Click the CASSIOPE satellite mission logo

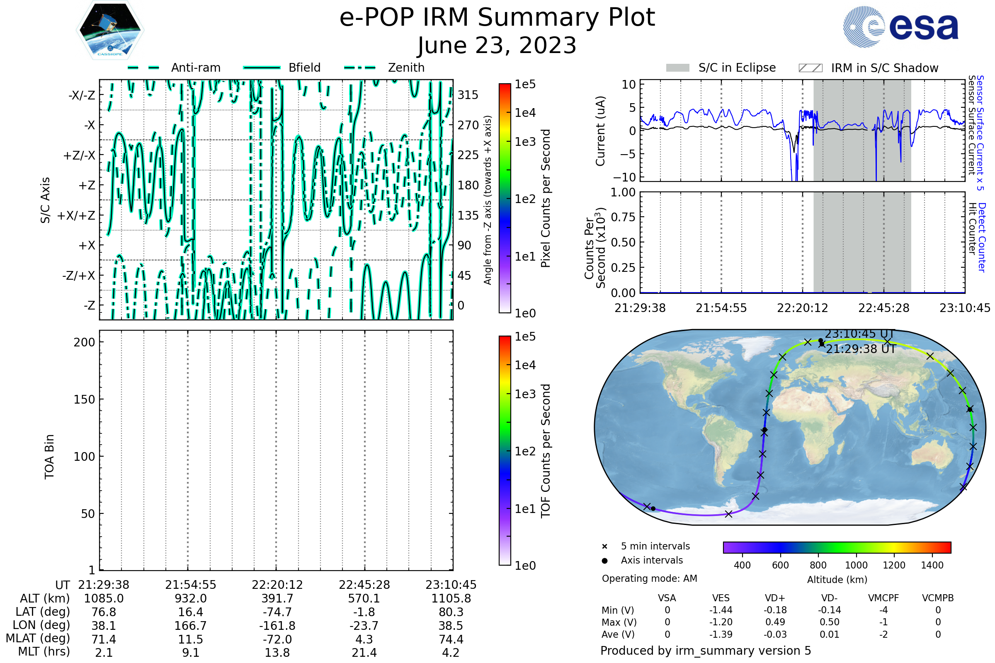pos(110,30)
